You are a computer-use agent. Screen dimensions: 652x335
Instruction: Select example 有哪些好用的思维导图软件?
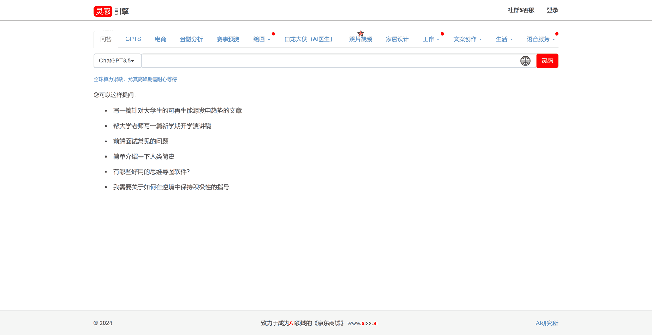[152, 172]
